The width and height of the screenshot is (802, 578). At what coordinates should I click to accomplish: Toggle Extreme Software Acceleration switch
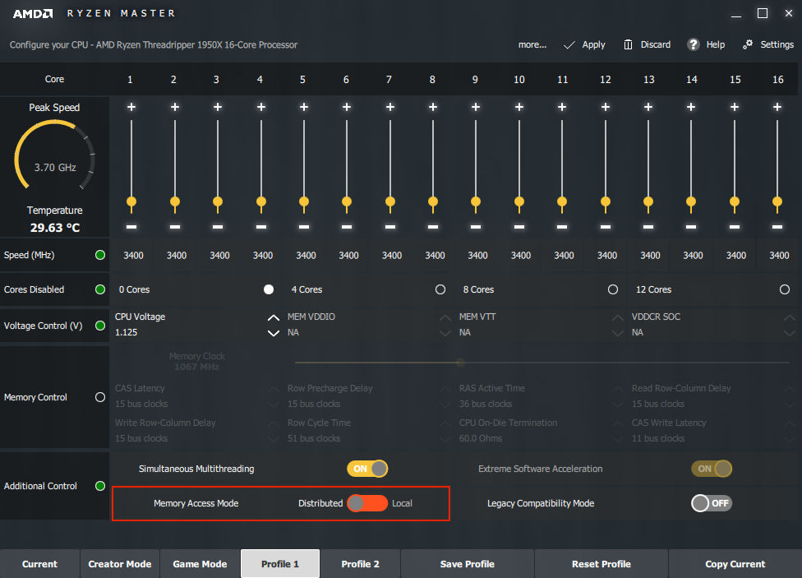point(712,469)
